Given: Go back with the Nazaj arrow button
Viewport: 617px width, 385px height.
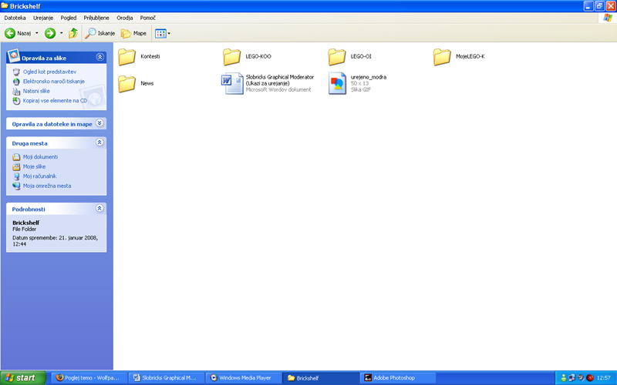Looking at the screenshot, I should (18, 33).
